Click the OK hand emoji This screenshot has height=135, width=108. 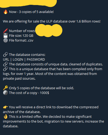click(6, 116)
